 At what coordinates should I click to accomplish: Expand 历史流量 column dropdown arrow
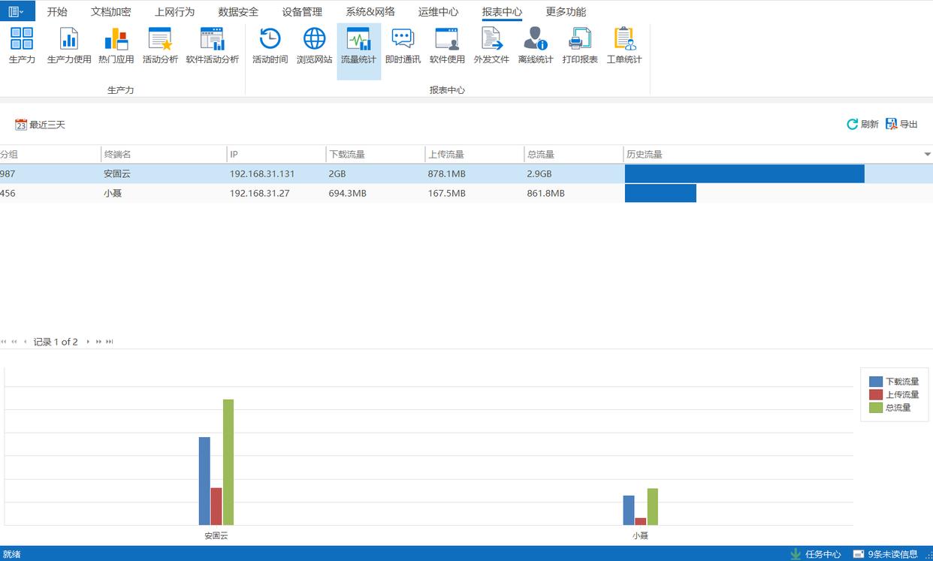click(927, 155)
